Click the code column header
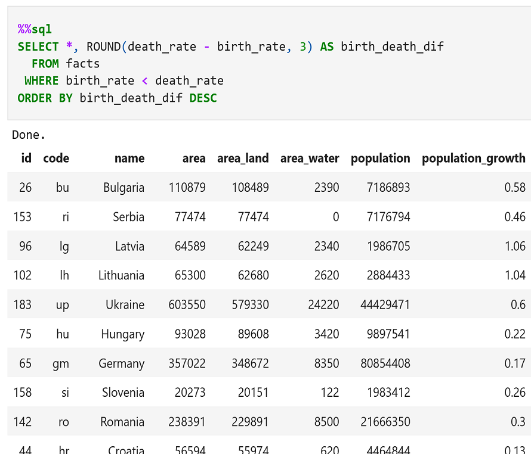The width and height of the screenshot is (531, 454). (x=56, y=158)
